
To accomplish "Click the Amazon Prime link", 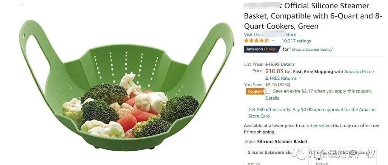I will 359,72.
